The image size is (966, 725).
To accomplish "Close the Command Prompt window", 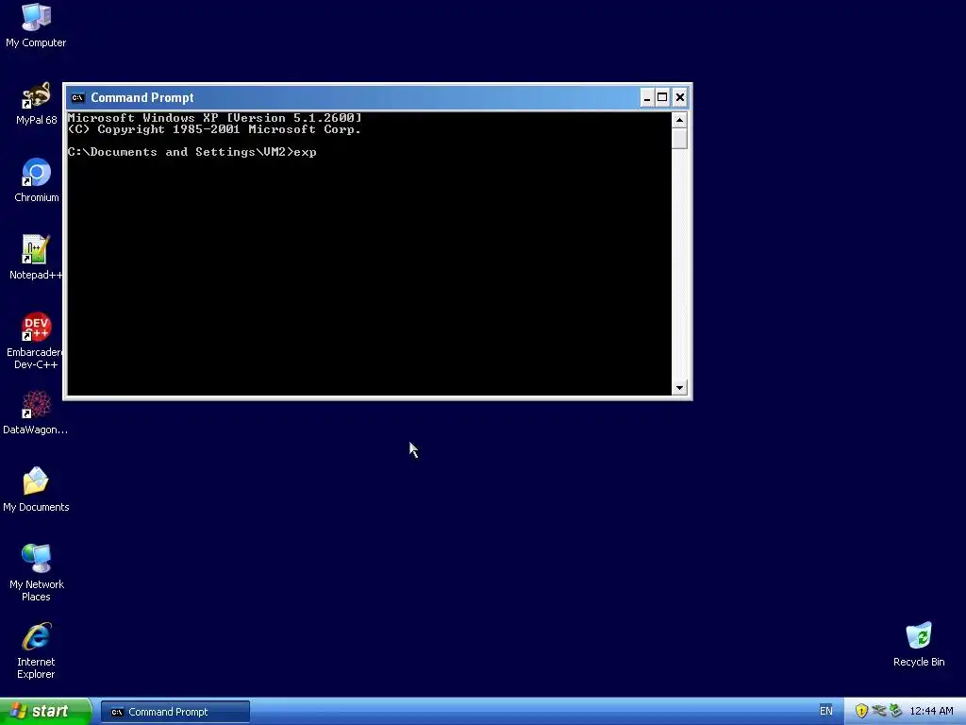I will pos(680,97).
